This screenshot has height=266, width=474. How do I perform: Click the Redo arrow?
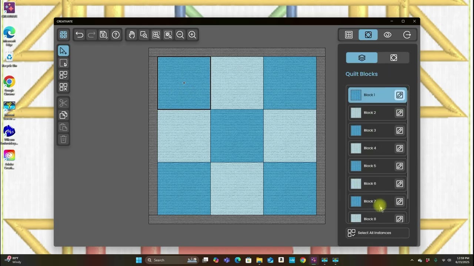tap(91, 35)
